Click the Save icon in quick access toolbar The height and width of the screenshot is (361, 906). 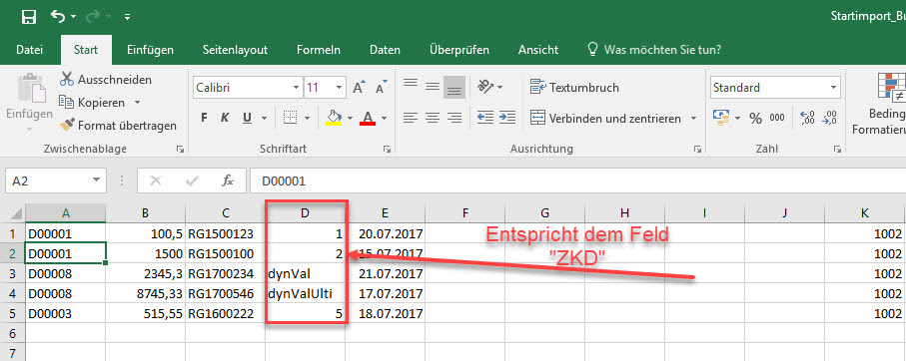(x=29, y=17)
